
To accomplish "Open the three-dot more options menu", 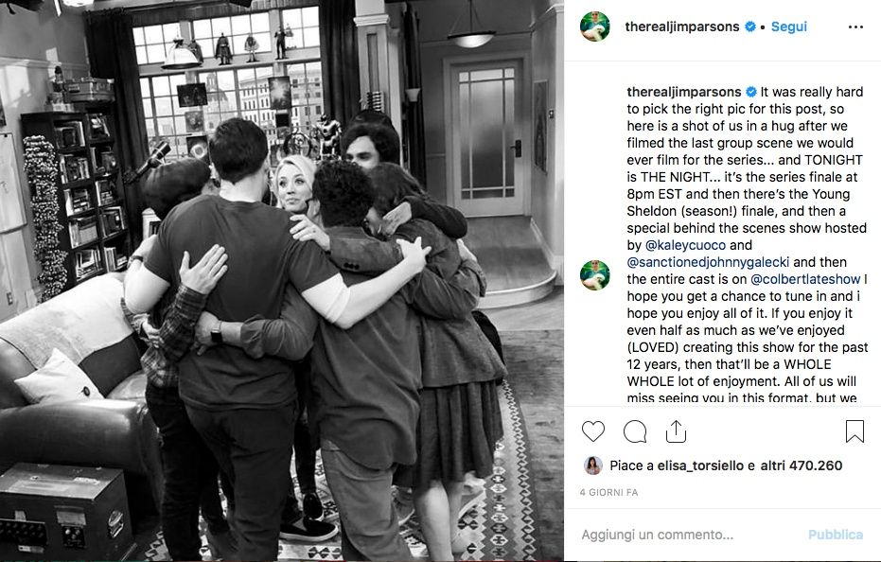I will (x=855, y=27).
